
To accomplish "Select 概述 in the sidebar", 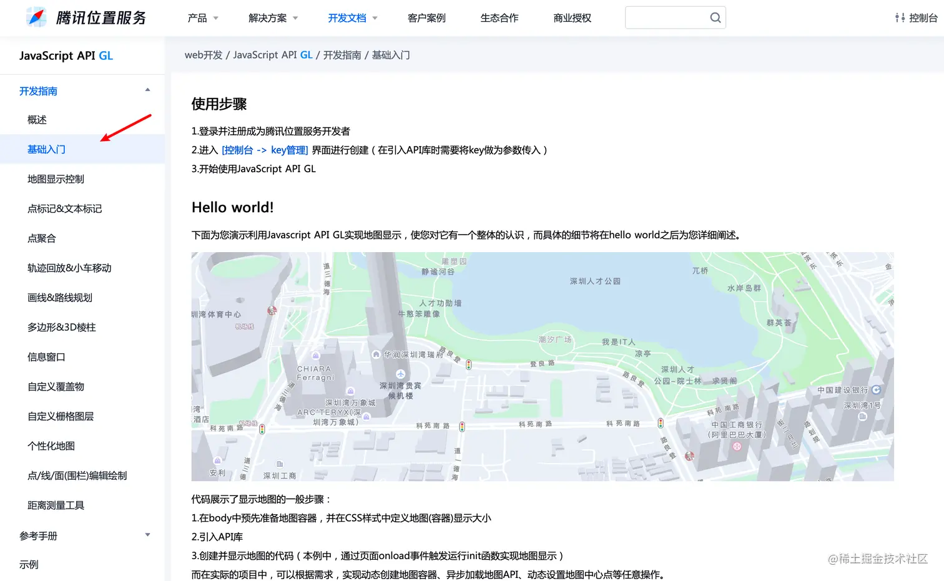I will [x=37, y=120].
